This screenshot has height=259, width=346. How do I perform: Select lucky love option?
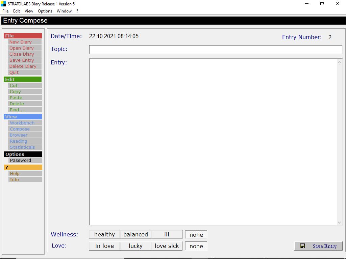[135, 246]
